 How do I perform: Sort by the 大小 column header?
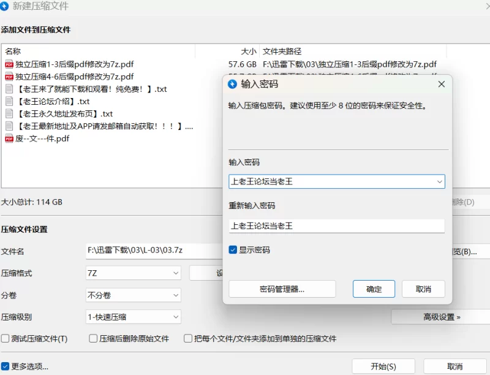(227, 51)
